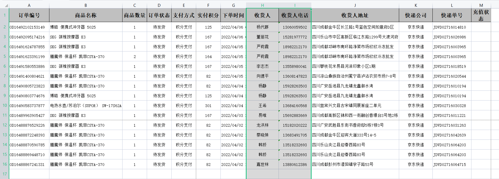Select recipient 董丽花
Screen dimensions: 499x179
[262, 37]
